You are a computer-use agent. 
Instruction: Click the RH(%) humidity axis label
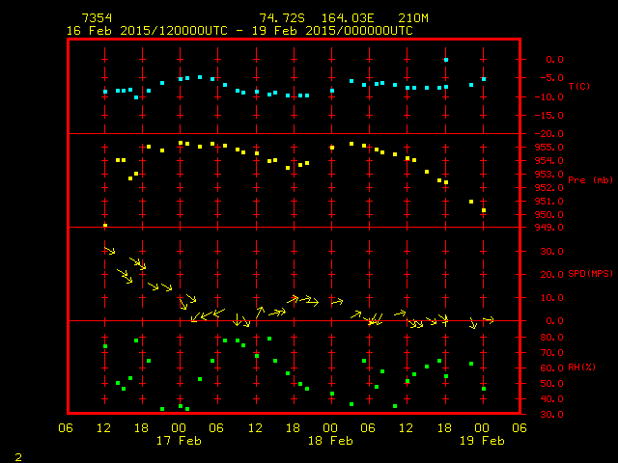tap(581, 368)
